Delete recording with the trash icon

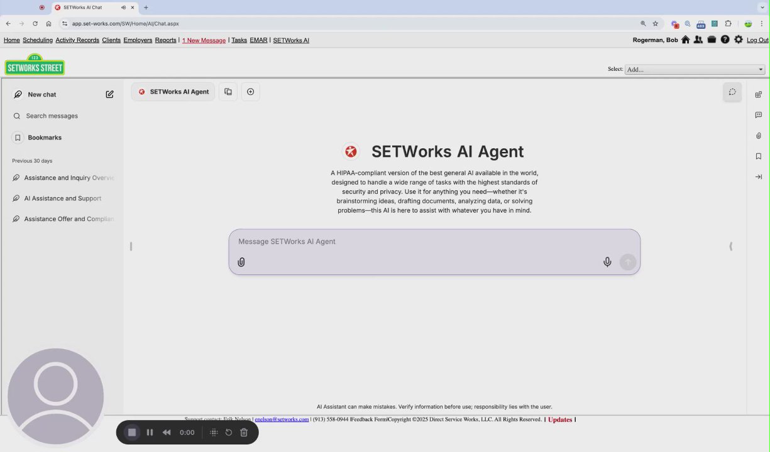tap(244, 432)
